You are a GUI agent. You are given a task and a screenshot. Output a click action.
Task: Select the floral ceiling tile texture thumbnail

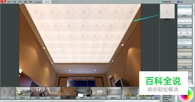tap(167, 11)
